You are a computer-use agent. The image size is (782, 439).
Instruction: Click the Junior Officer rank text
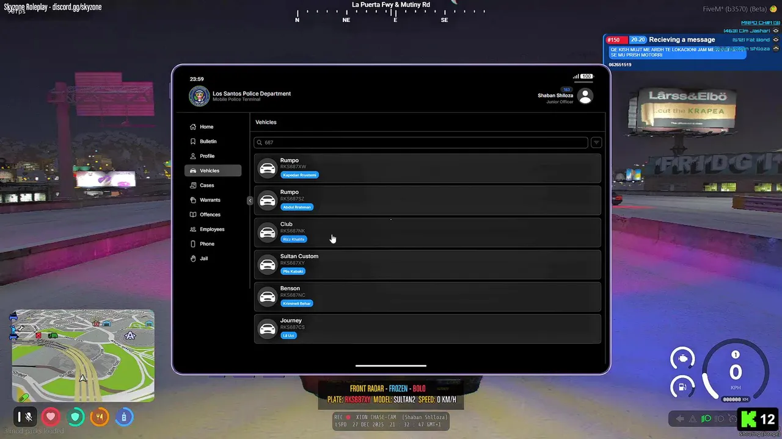[560, 102]
